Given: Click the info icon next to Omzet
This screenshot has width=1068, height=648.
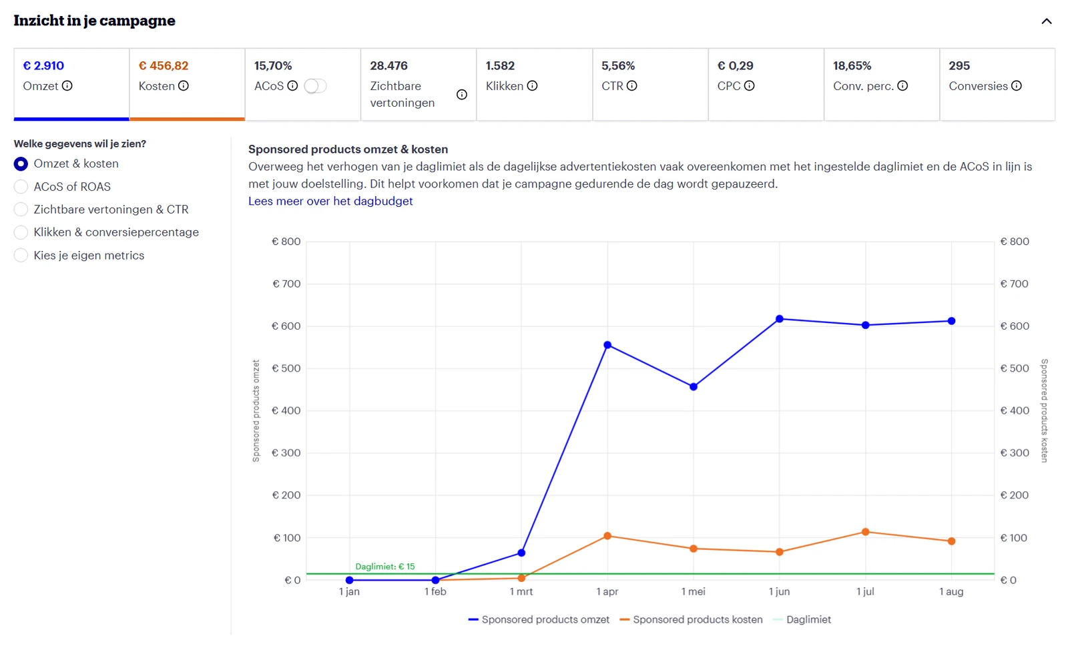Looking at the screenshot, I should [67, 85].
